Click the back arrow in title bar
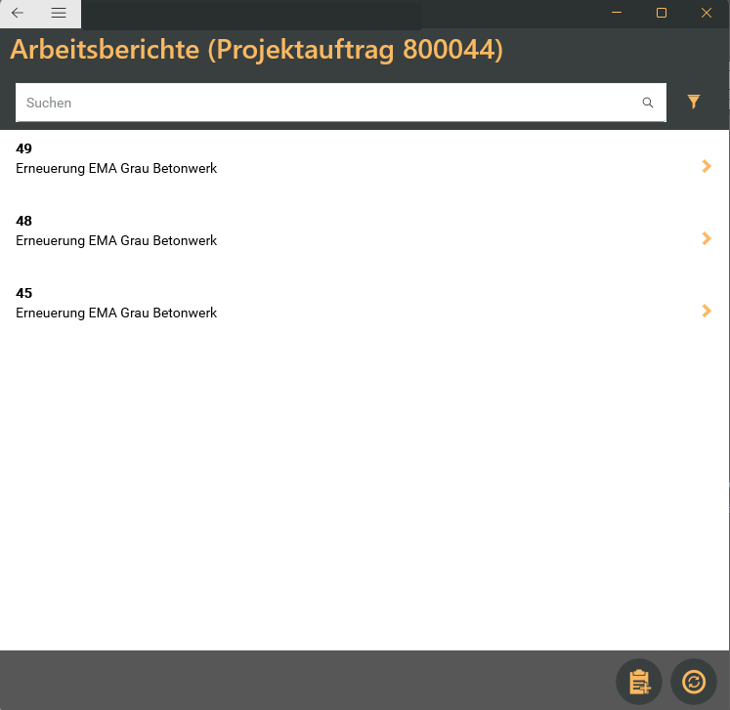 pos(18,13)
